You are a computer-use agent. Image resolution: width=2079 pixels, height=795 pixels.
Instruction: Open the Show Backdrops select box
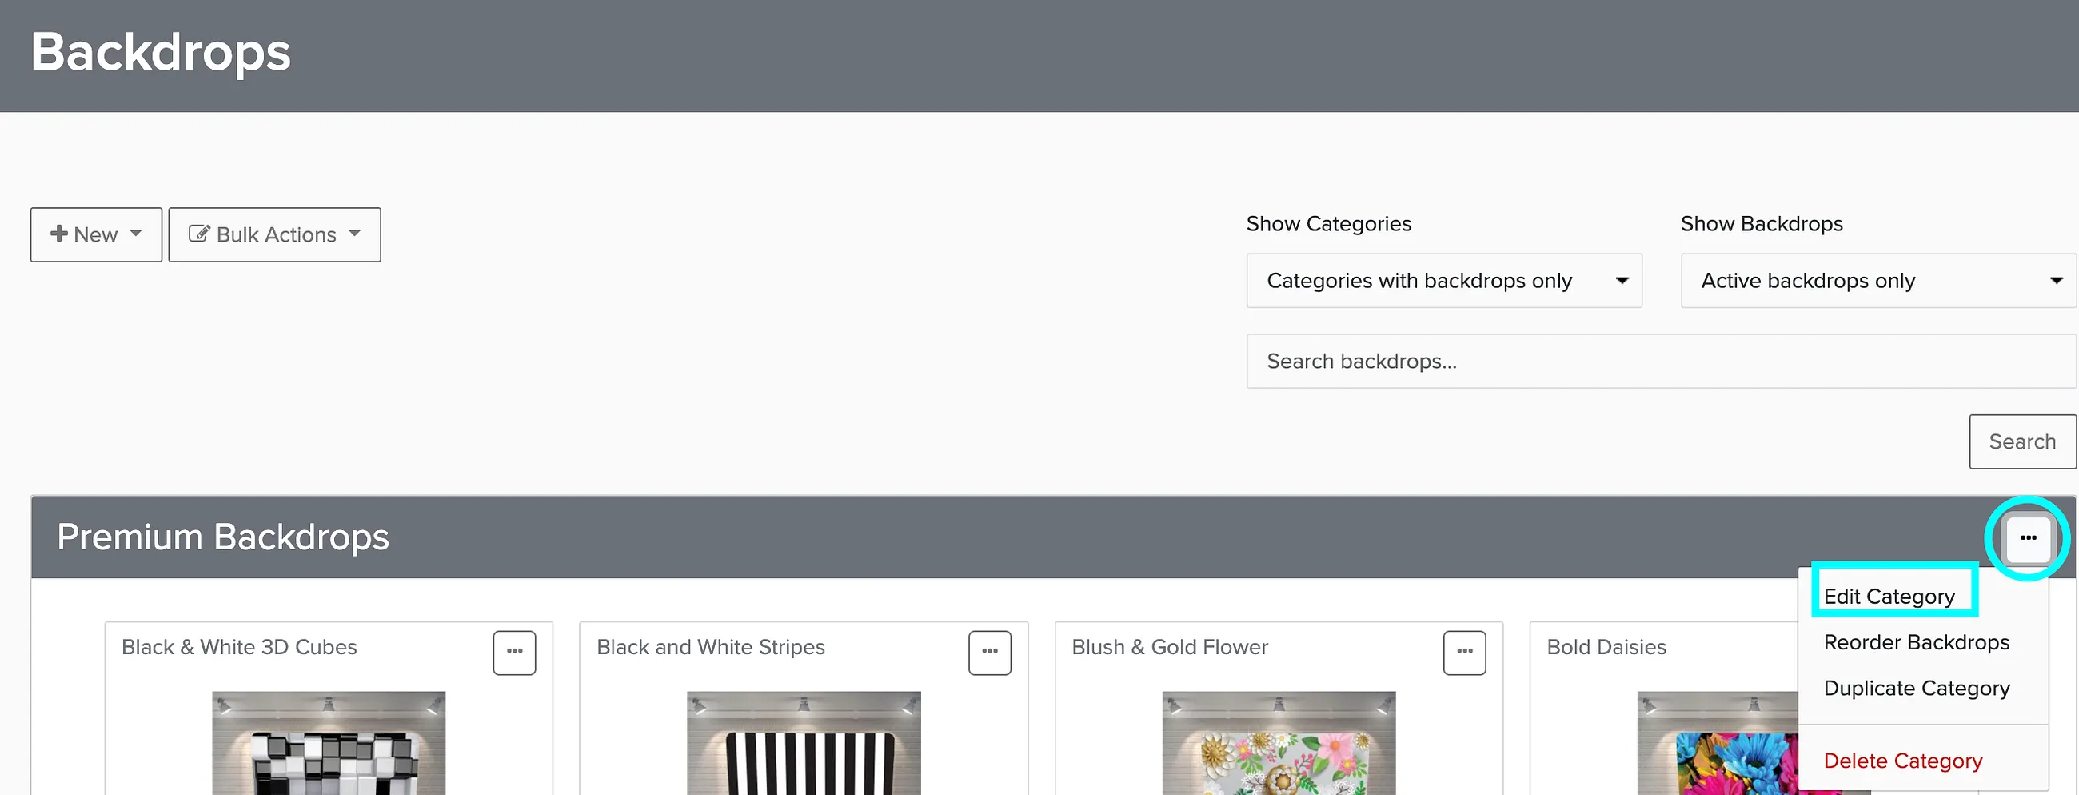coord(1878,281)
